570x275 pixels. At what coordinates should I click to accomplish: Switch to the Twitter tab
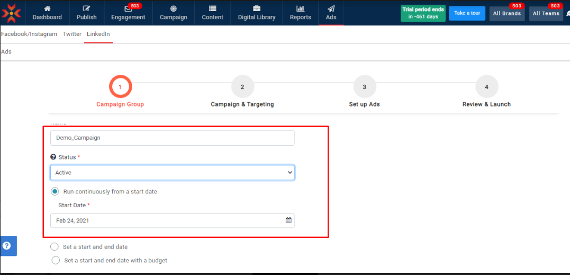pos(72,34)
